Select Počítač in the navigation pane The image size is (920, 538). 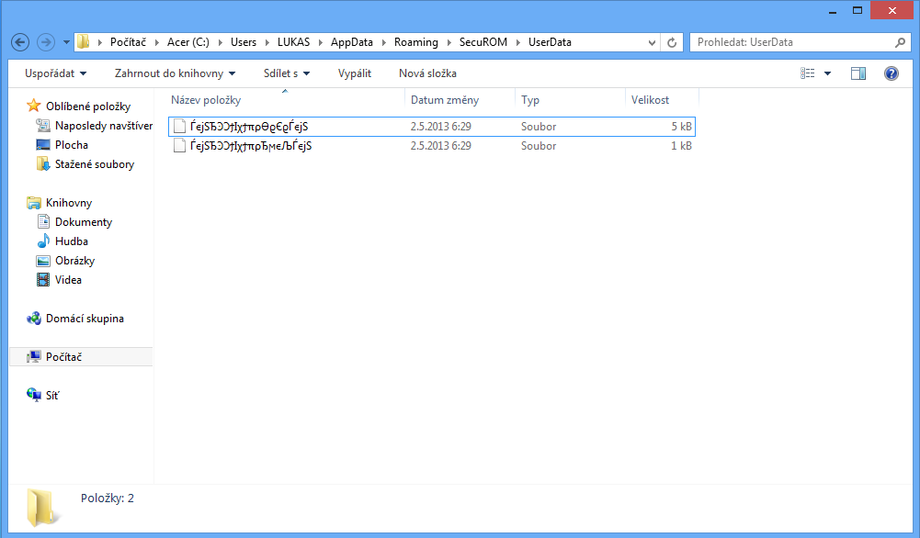click(63, 357)
